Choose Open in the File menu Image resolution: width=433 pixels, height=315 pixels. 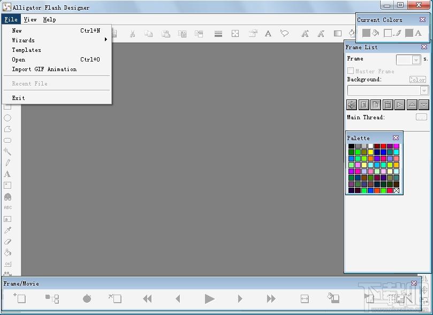(56, 59)
